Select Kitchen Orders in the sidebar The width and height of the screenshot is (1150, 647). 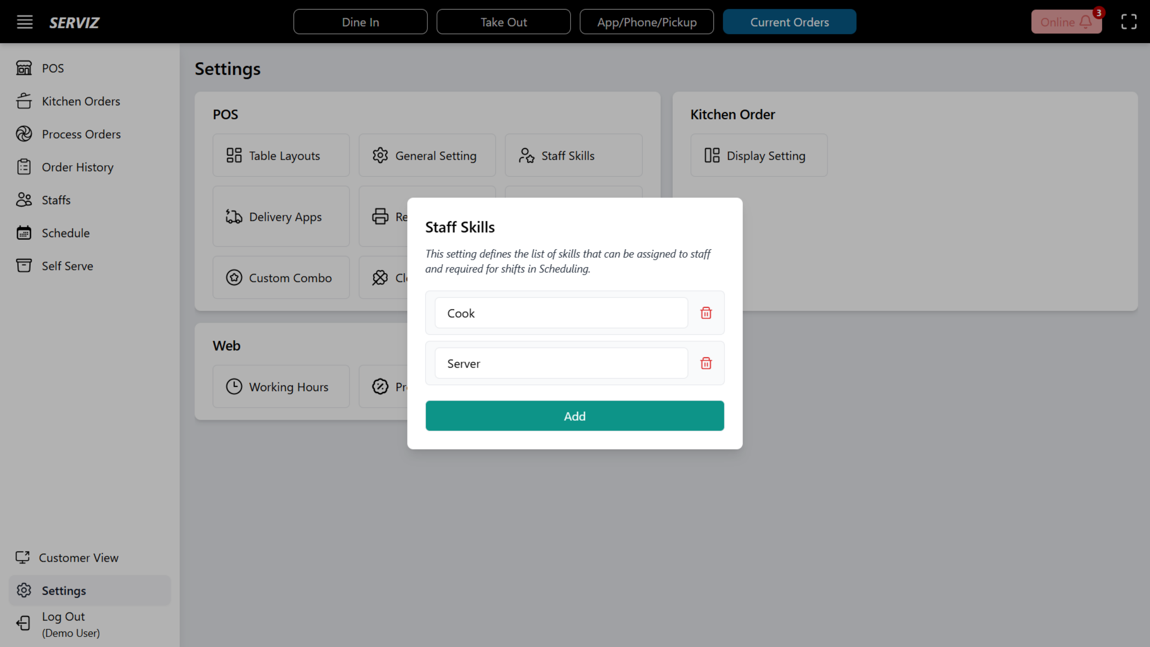pos(80,101)
